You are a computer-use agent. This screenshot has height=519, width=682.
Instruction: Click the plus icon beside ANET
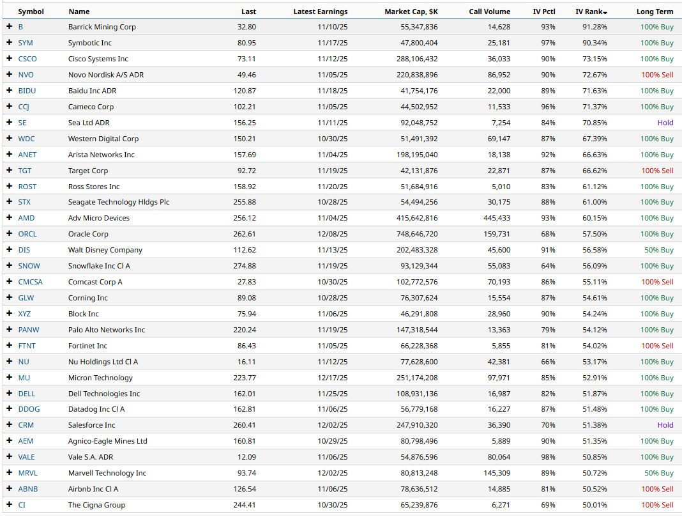[x=9, y=154]
